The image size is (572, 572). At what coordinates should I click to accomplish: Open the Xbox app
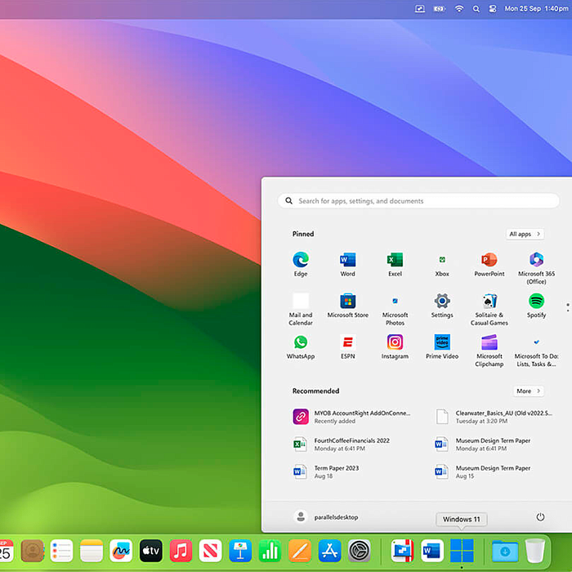click(442, 260)
